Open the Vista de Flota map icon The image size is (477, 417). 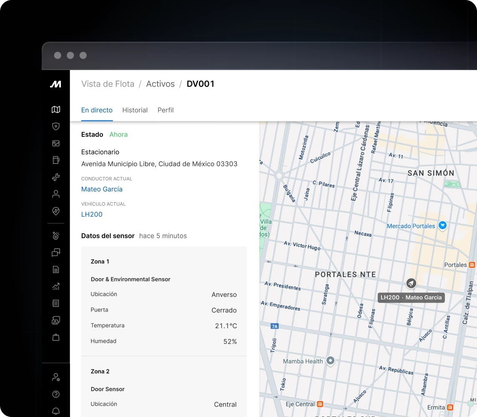(x=55, y=109)
